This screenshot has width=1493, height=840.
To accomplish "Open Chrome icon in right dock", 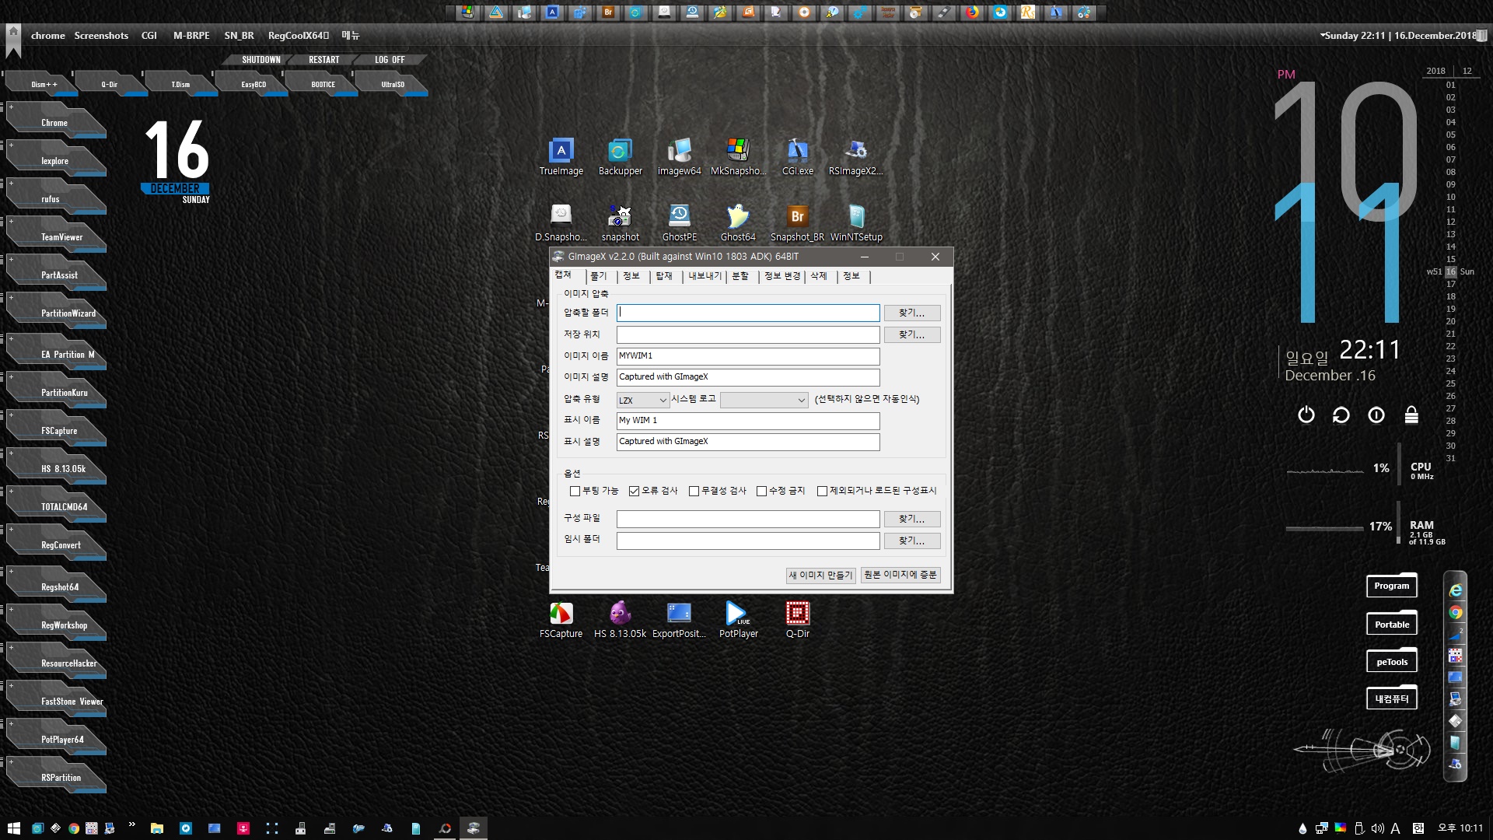I will click(1456, 612).
